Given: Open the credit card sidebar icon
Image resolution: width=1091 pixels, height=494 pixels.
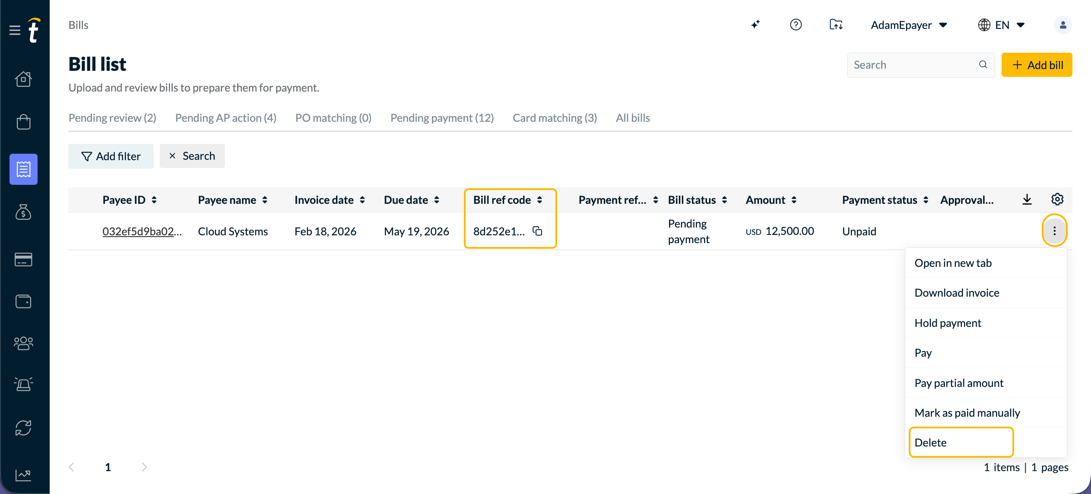Looking at the screenshot, I should coord(23,260).
